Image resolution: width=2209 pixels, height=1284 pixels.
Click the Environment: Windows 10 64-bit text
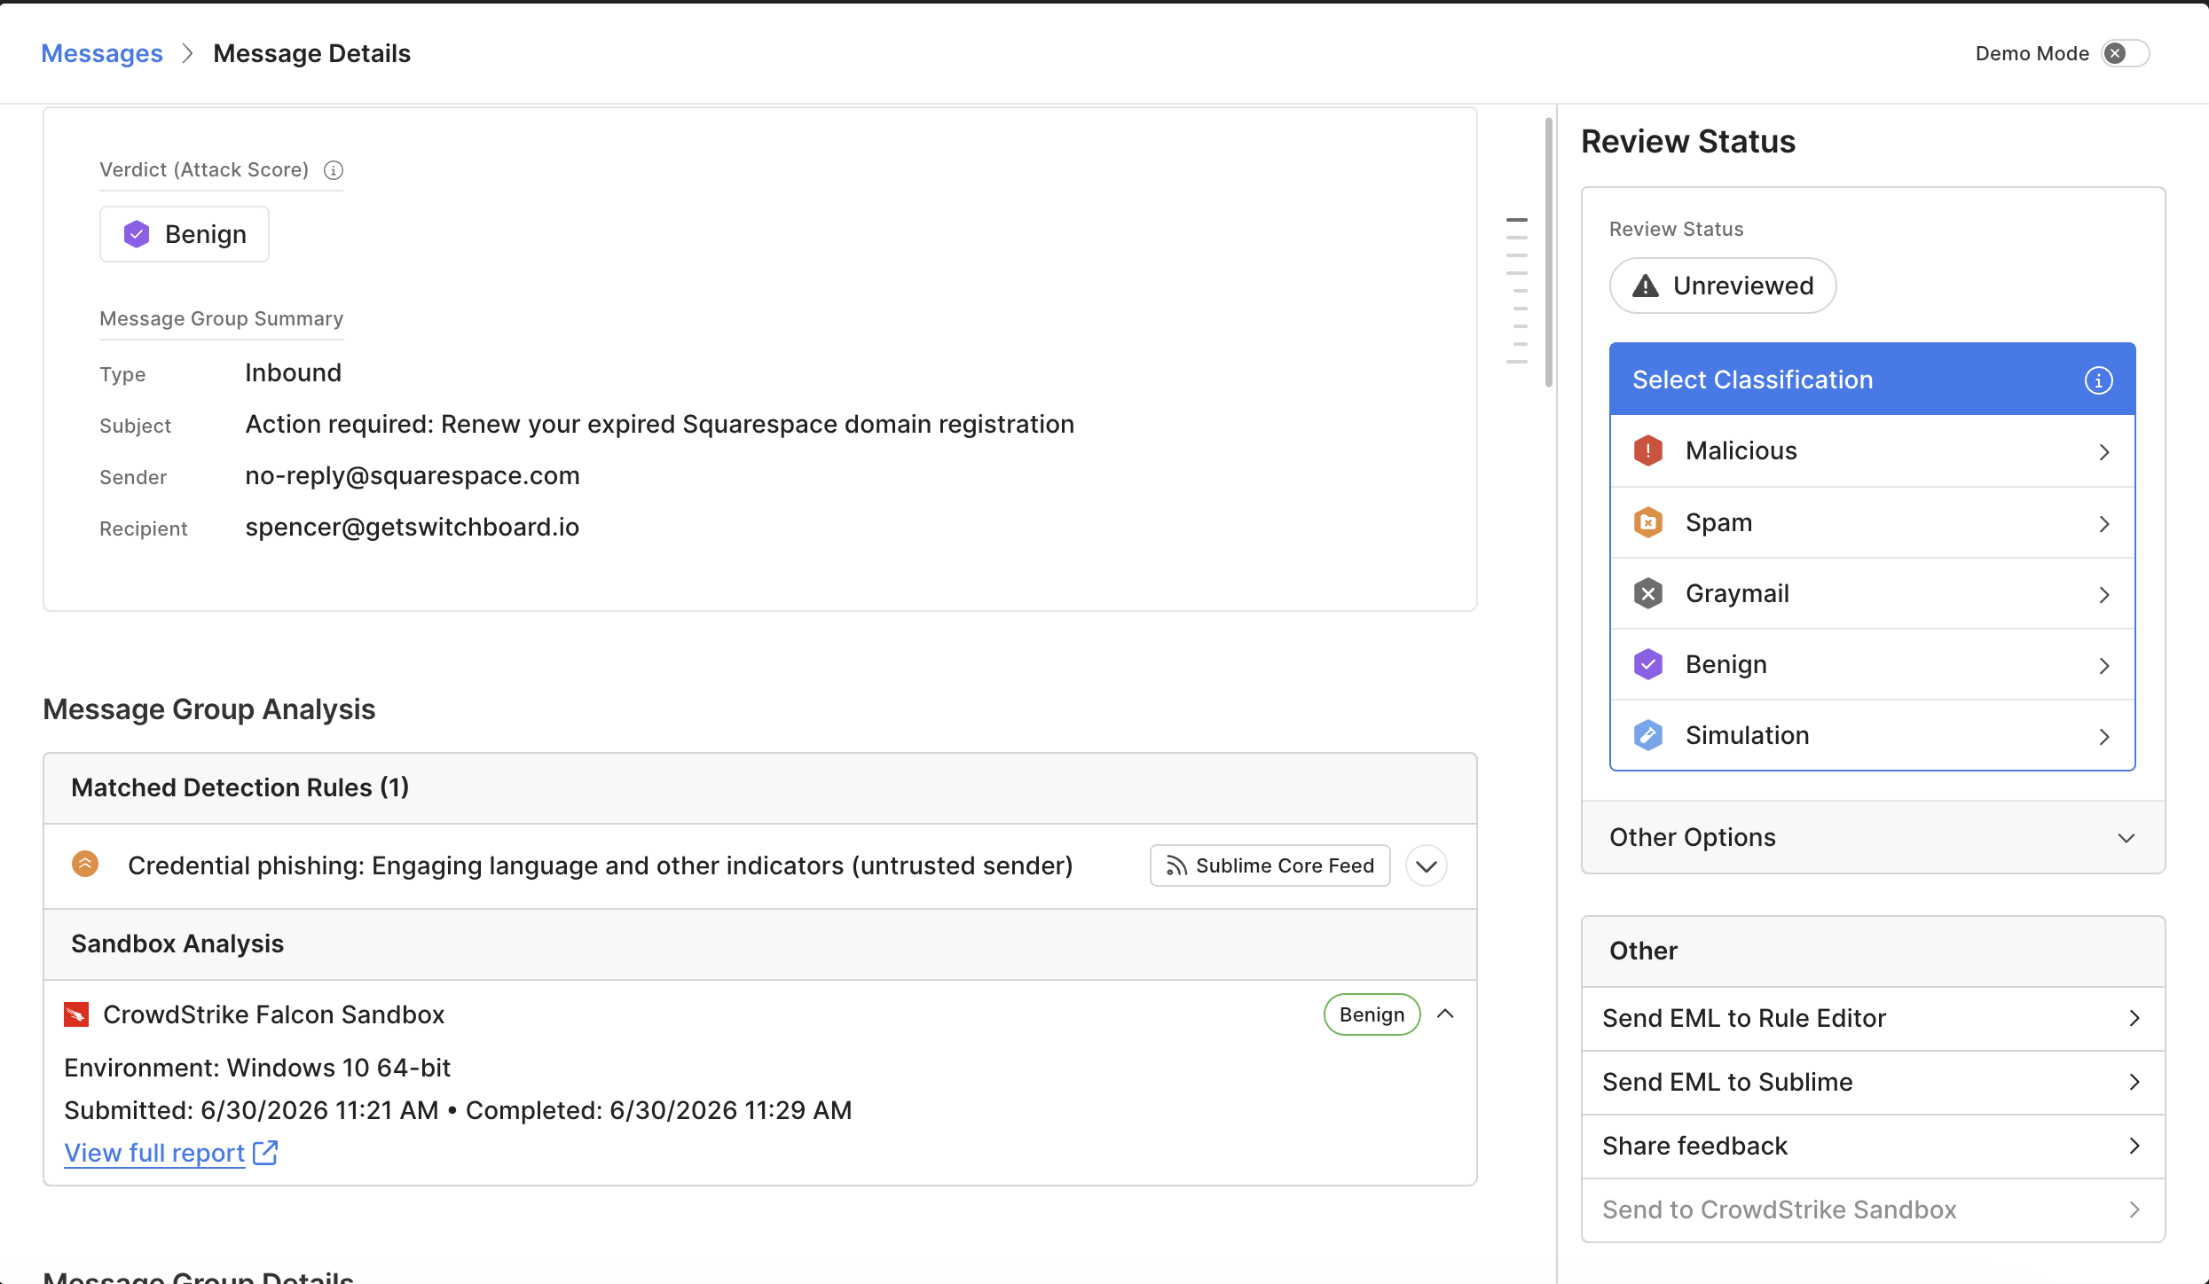click(x=257, y=1068)
